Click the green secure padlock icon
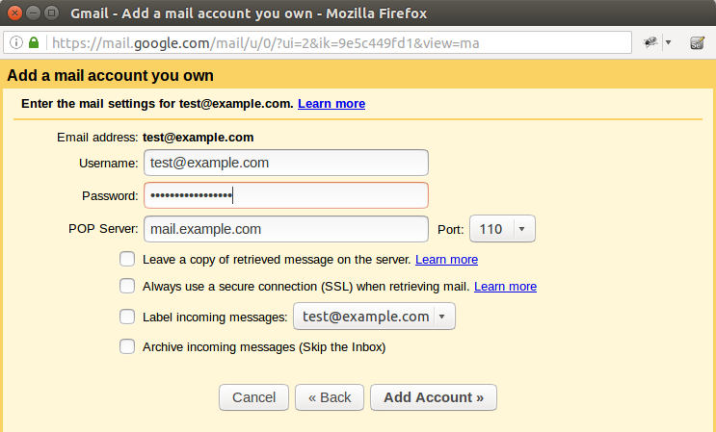Viewport: 716px width, 432px height. click(x=34, y=43)
